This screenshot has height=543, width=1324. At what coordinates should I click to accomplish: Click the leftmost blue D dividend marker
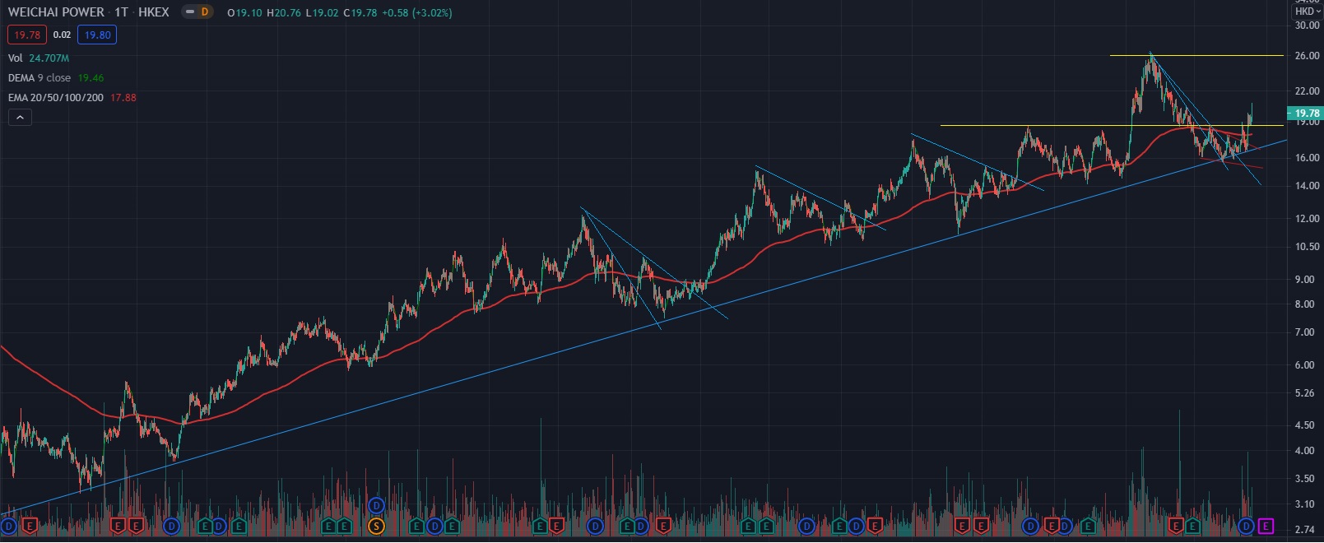(x=9, y=526)
